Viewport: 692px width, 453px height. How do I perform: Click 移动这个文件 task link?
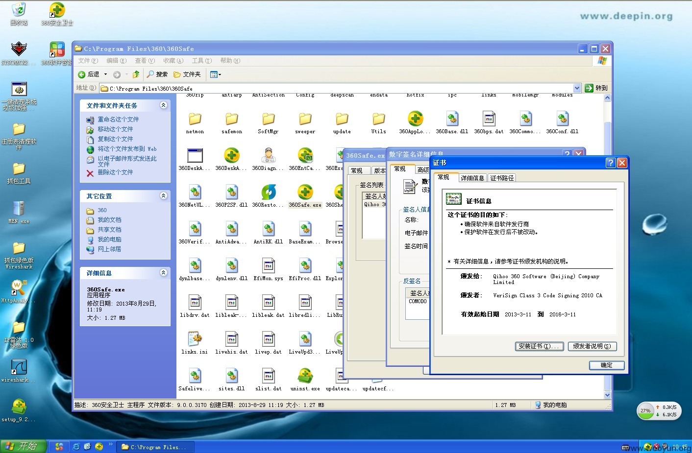(115, 129)
